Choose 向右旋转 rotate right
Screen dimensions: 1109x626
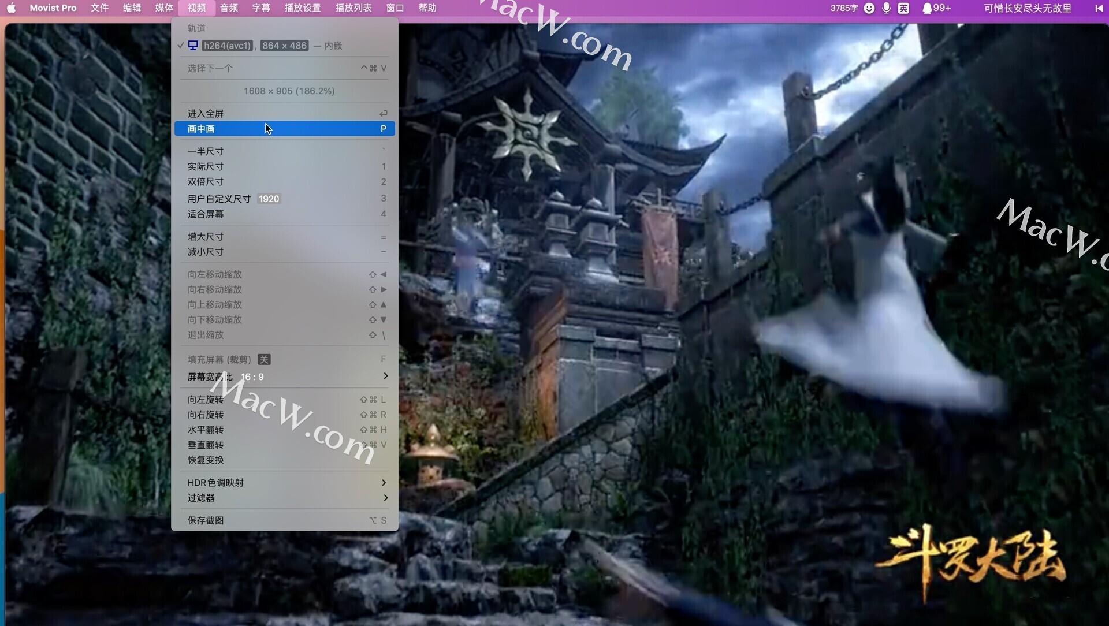[x=285, y=415]
